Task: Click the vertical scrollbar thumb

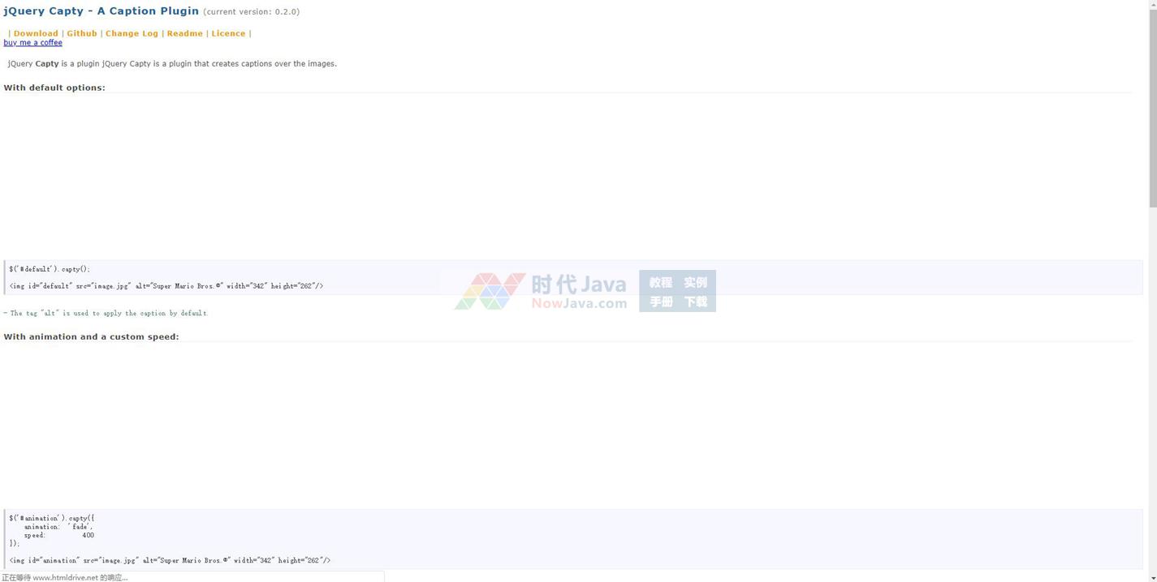Action: [1152, 105]
